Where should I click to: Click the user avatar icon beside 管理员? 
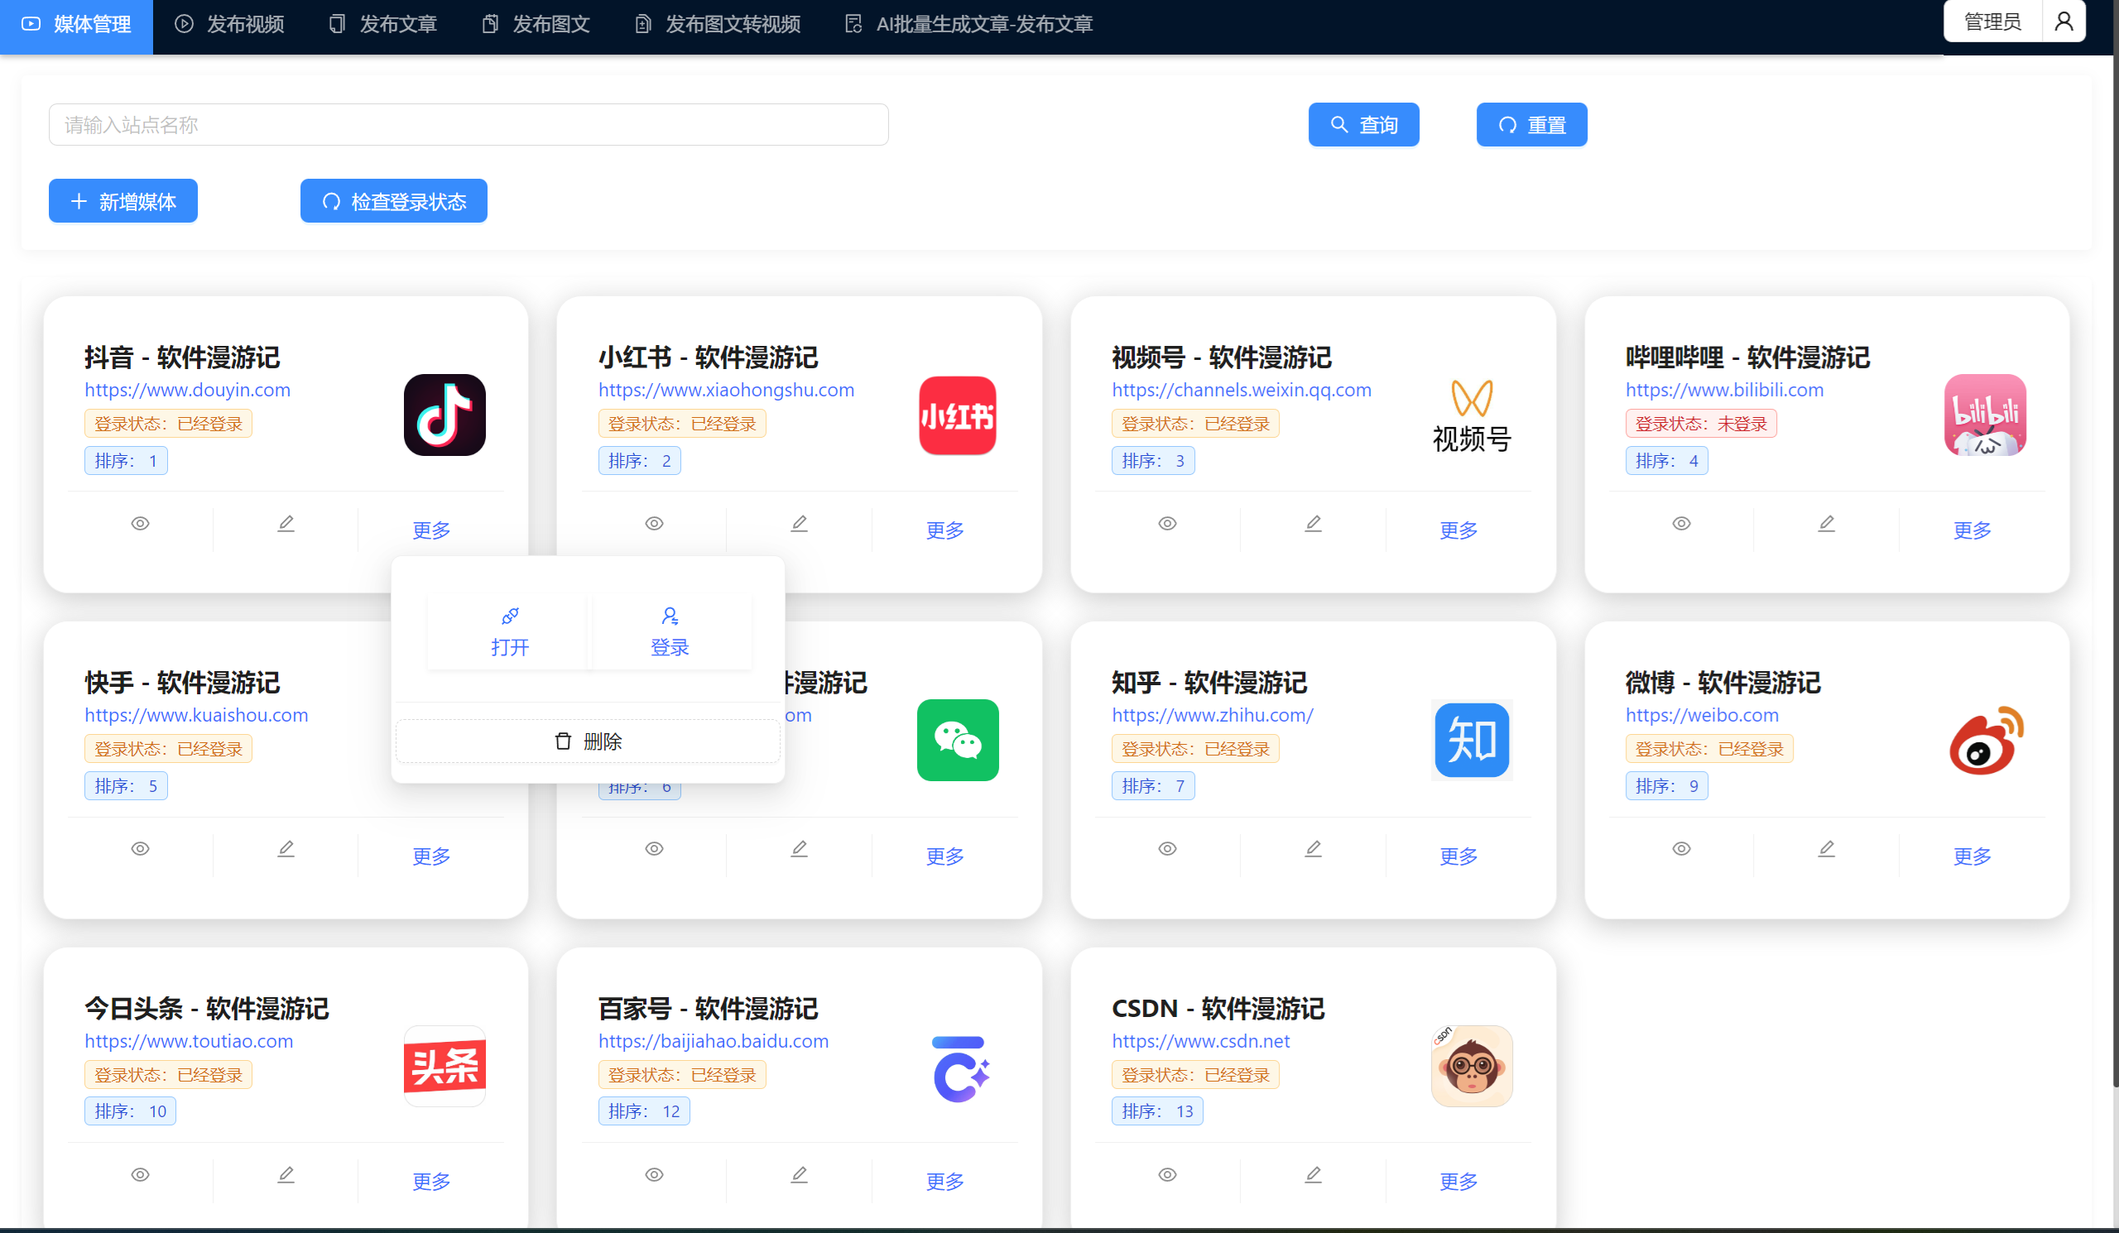click(x=2064, y=22)
